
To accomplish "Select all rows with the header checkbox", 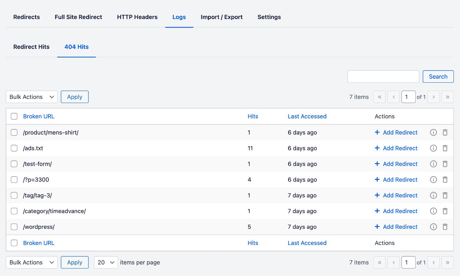I will click(x=14, y=116).
